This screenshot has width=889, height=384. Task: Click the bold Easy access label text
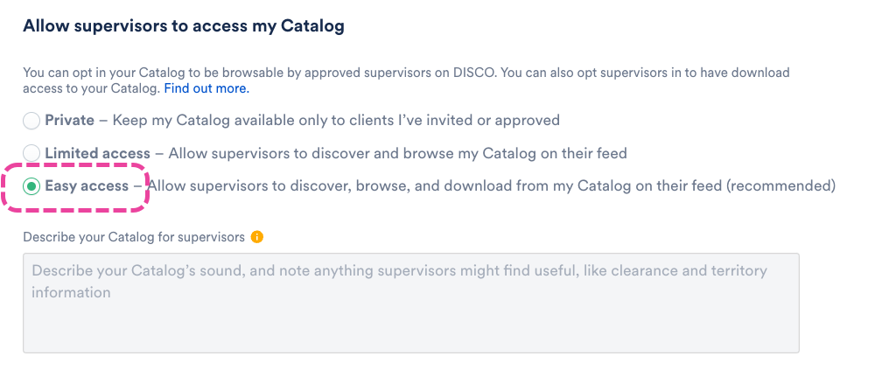(87, 186)
